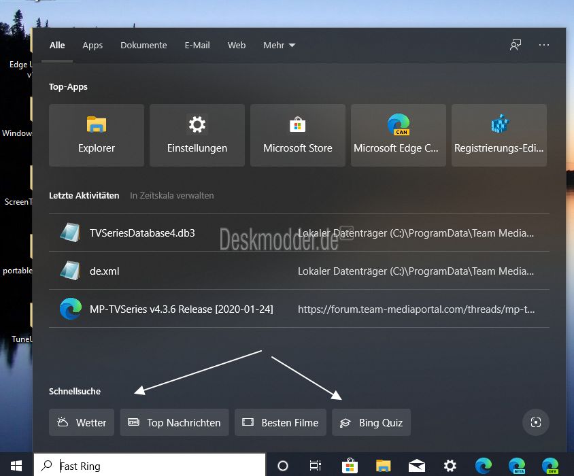Open File Explorer from the taskbar
The width and height of the screenshot is (574, 476).
point(384,466)
